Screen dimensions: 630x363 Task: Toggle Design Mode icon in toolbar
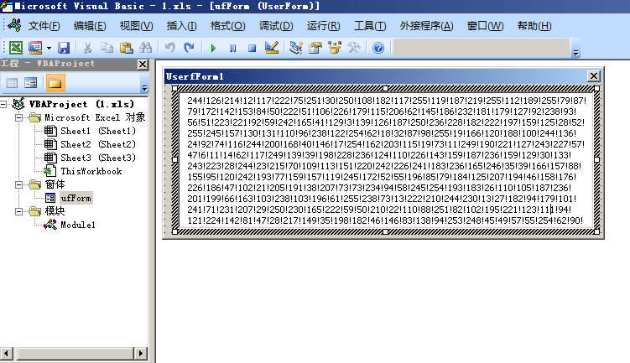(x=271, y=49)
